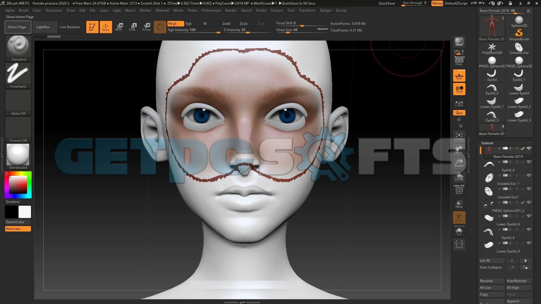Image resolution: width=541 pixels, height=304 pixels.
Task: Select the Move transform button in top shelf
Action: coord(119,27)
